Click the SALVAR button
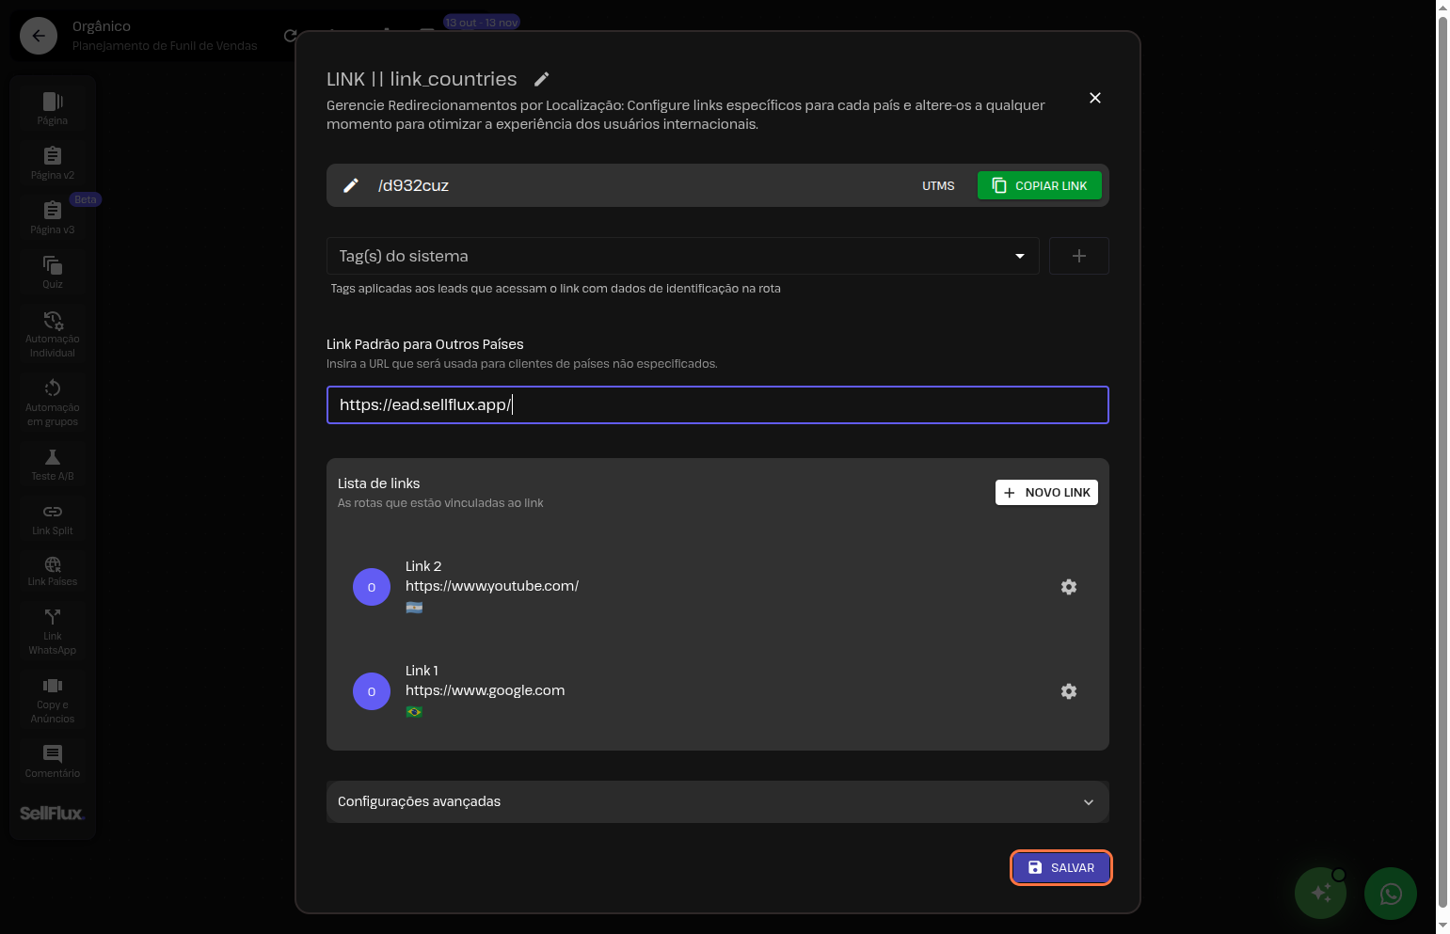This screenshot has height=934, width=1450. (1060, 867)
